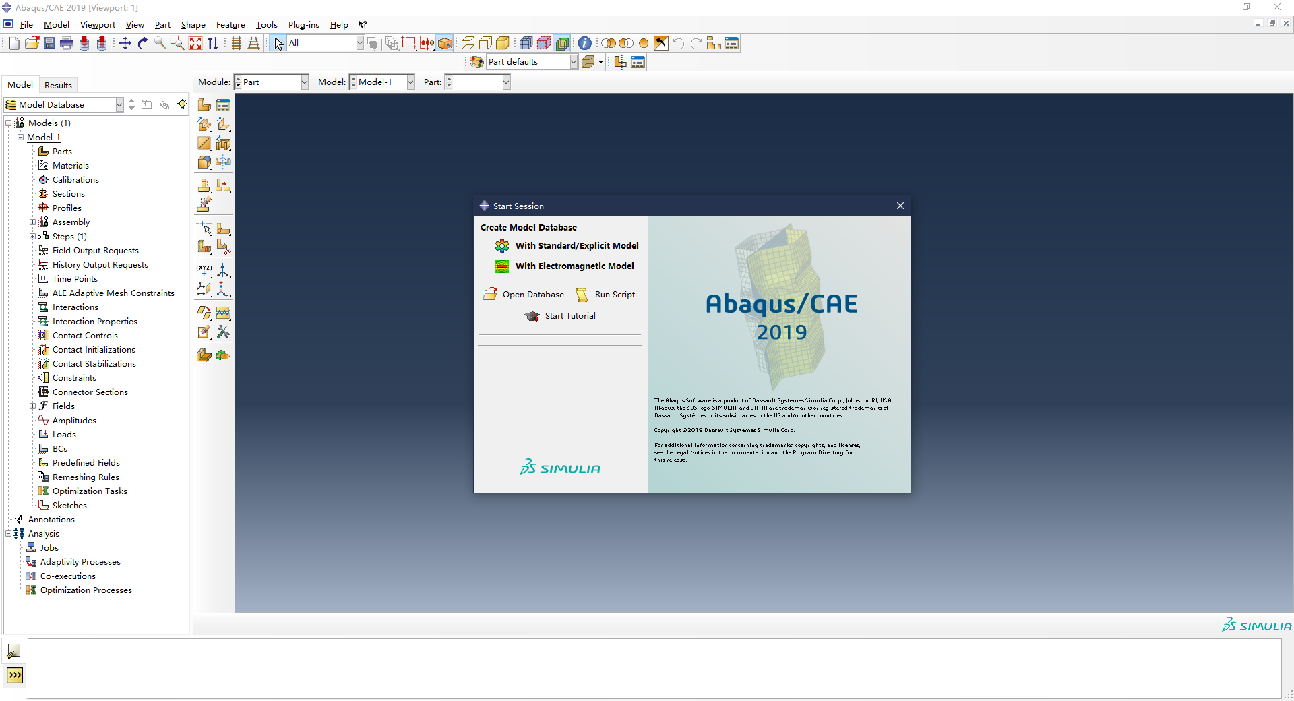Click With Standard/Explicit Model
The width and height of the screenshot is (1294, 701).
[x=576, y=246]
